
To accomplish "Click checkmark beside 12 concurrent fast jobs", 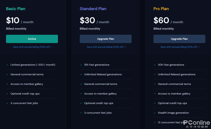I will 155,122.
